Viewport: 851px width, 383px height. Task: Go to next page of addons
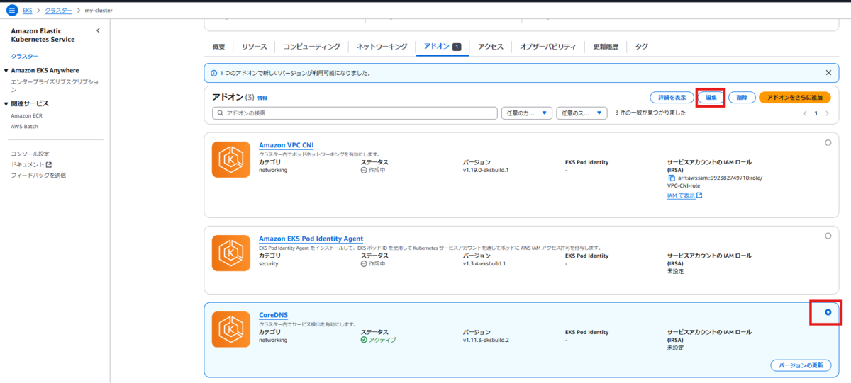coord(827,113)
